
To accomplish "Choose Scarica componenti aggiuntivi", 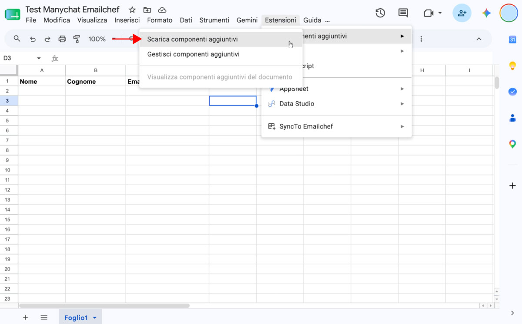I will [221, 39].
